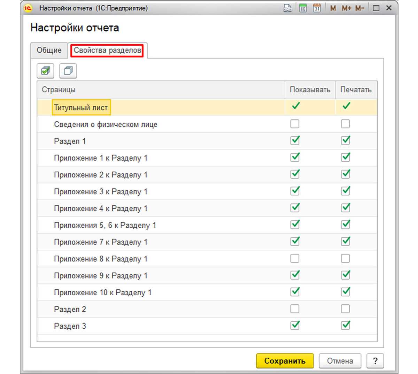This screenshot has width=418, height=374.
Task: Select the Титульный лист row
Action: [x=81, y=108]
